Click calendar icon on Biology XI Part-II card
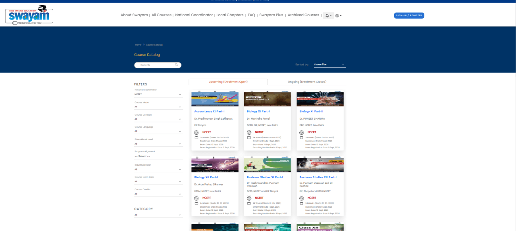The image size is (516, 231). point(301,137)
